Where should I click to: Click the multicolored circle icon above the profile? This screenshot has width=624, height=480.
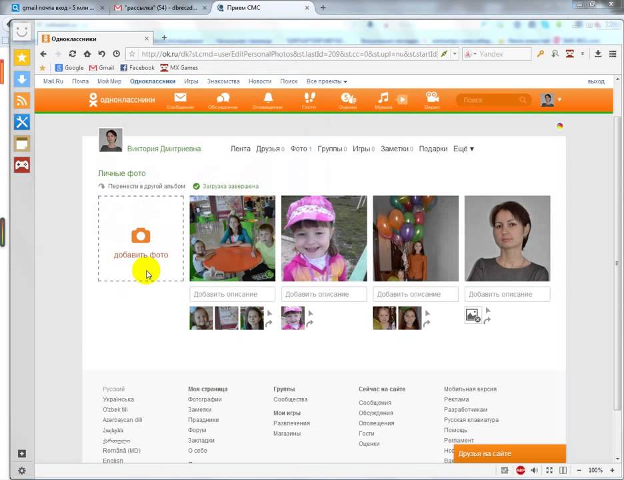tap(560, 126)
